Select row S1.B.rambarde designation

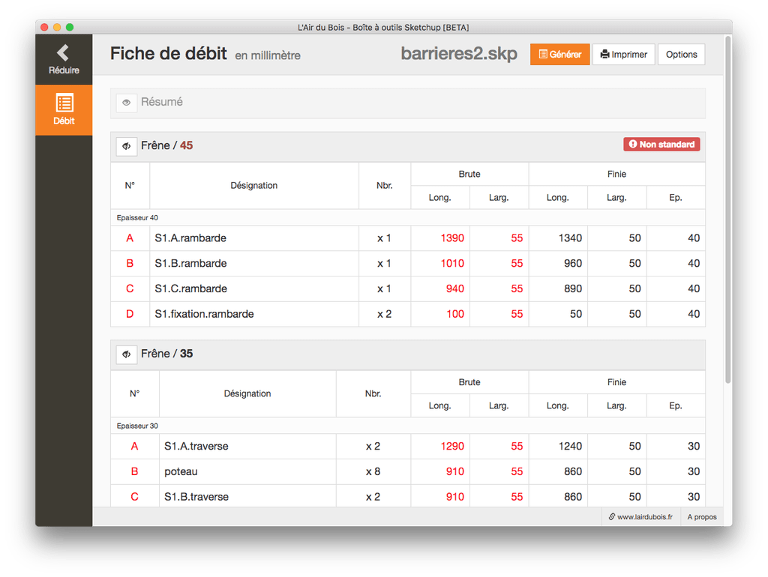(190, 263)
